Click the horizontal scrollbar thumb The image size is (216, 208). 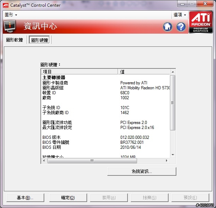pyautogui.click(x=92, y=161)
